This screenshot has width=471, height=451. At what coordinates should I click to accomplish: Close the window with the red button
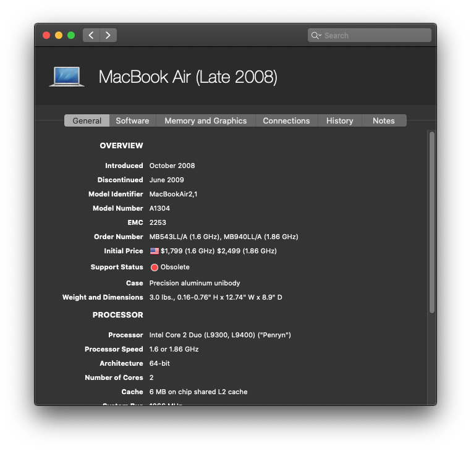coord(46,35)
